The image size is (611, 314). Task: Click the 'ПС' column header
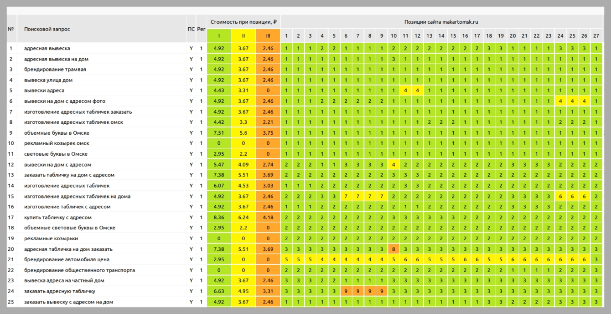point(191,29)
